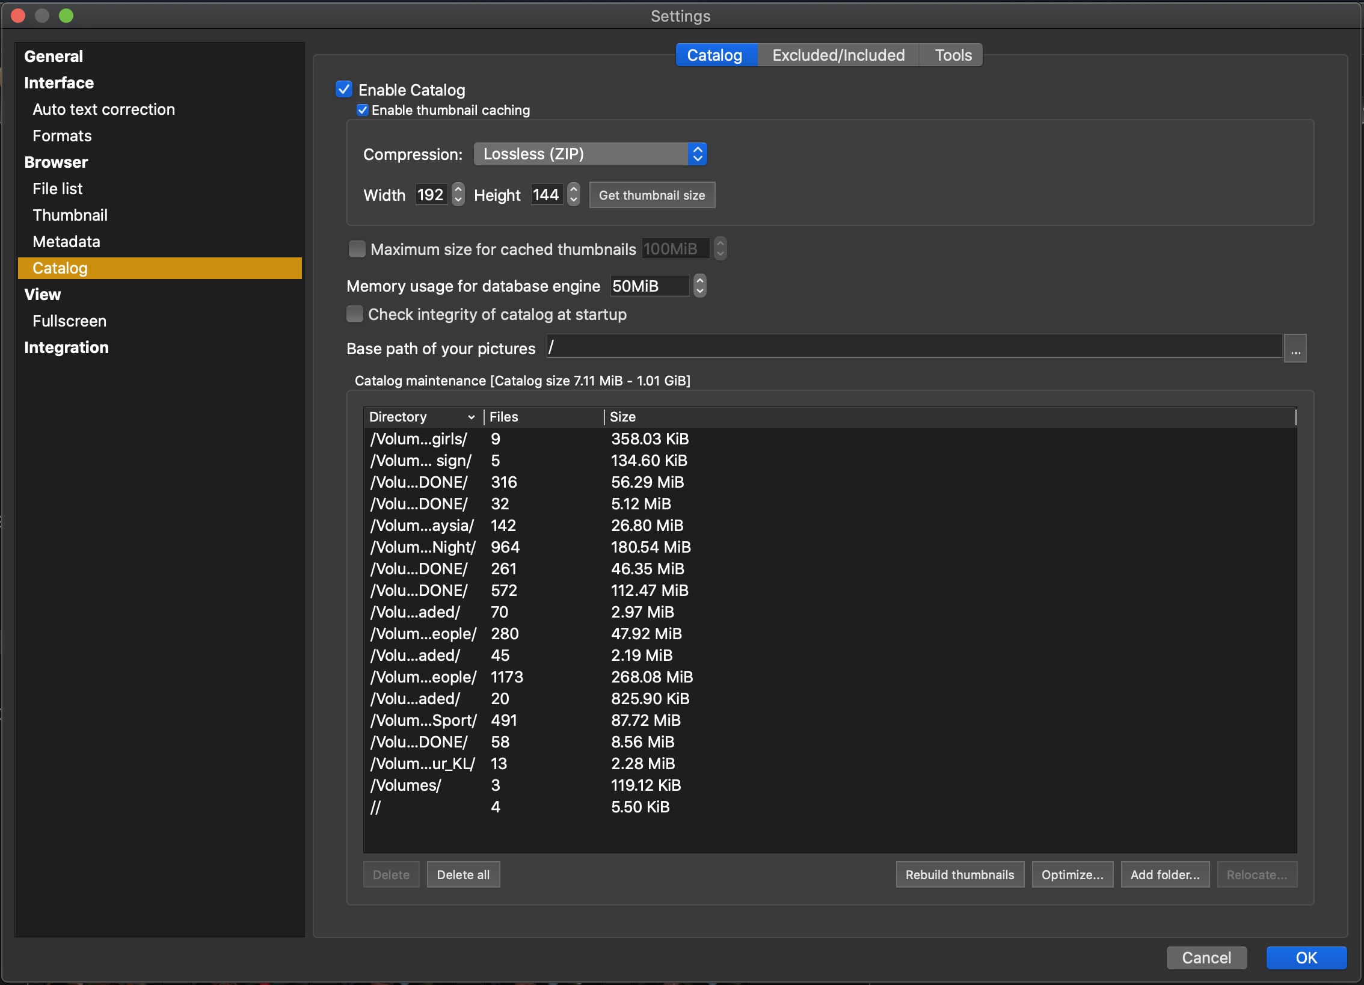The image size is (1364, 985).
Task: Select Thumbnail in settings sidebar
Action: click(x=70, y=215)
